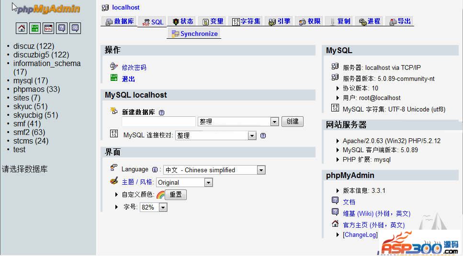Viewport: 463px width, 256px height.
Task: Click the green Exit logout icon in sidebar
Action: point(35,28)
